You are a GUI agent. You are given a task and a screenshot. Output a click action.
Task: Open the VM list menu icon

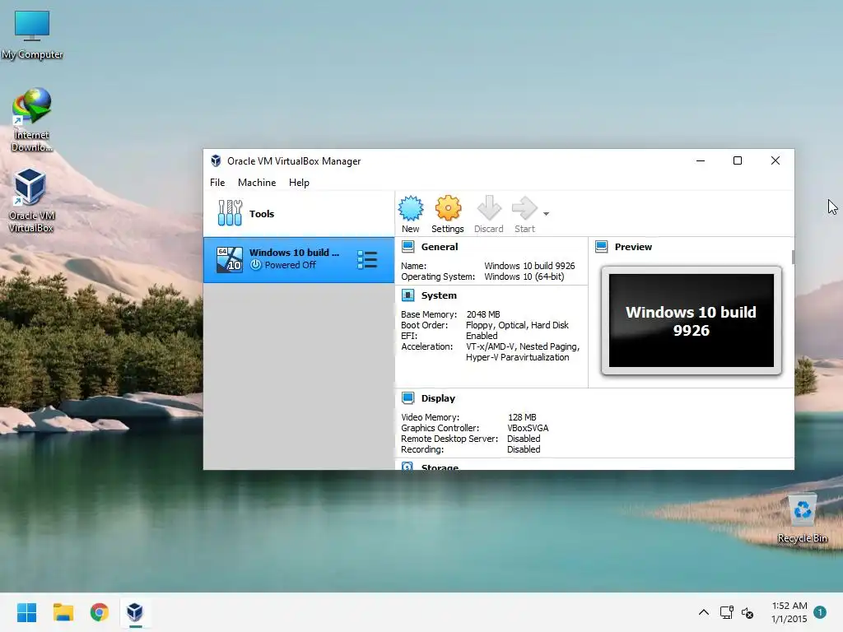pyautogui.click(x=367, y=260)
